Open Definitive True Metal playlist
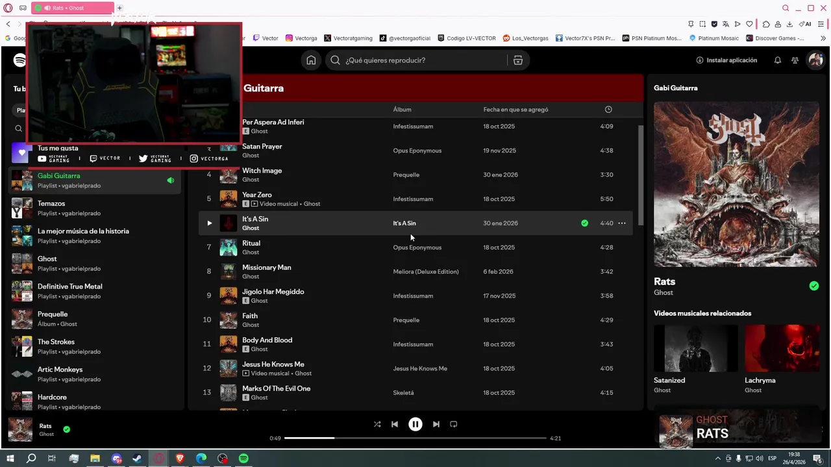This screenshot has width=831, height=467. pos(95,291)
